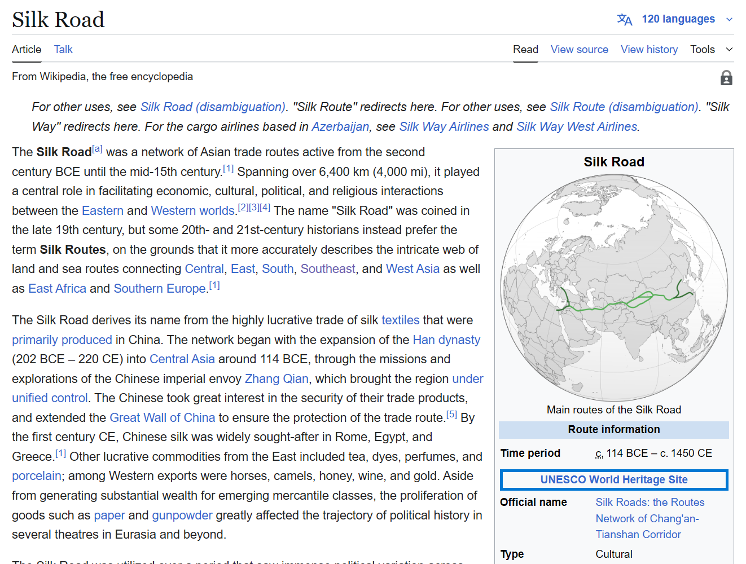The width and height of the screenshot is (746, 564).
Task: Click the page protection padlock icon
Action: click(726, 78)
